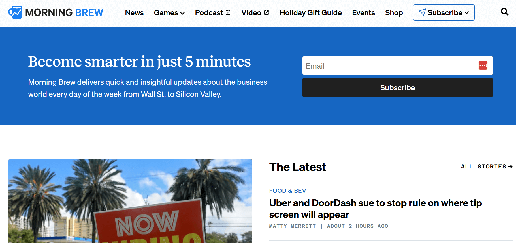Click the arrow icon next to All Stories
516x243 pixels.
510,167
